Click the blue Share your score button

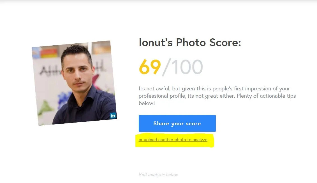(177, 123)
